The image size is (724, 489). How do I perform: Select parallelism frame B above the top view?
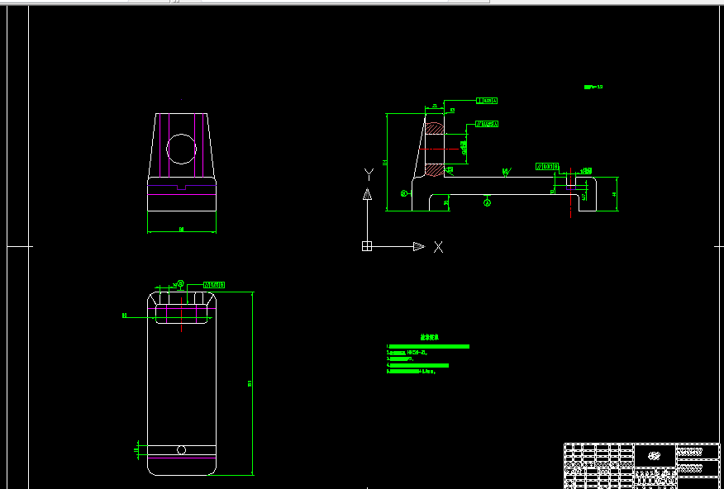pos(214,285)
